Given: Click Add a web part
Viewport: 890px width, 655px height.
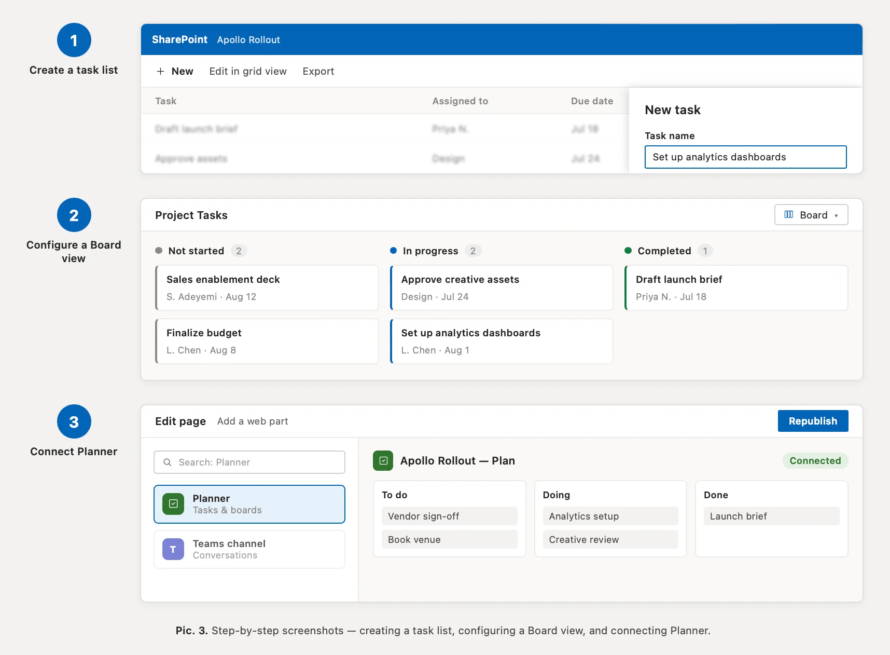Looking at the screenshot, I should [253, 421].
